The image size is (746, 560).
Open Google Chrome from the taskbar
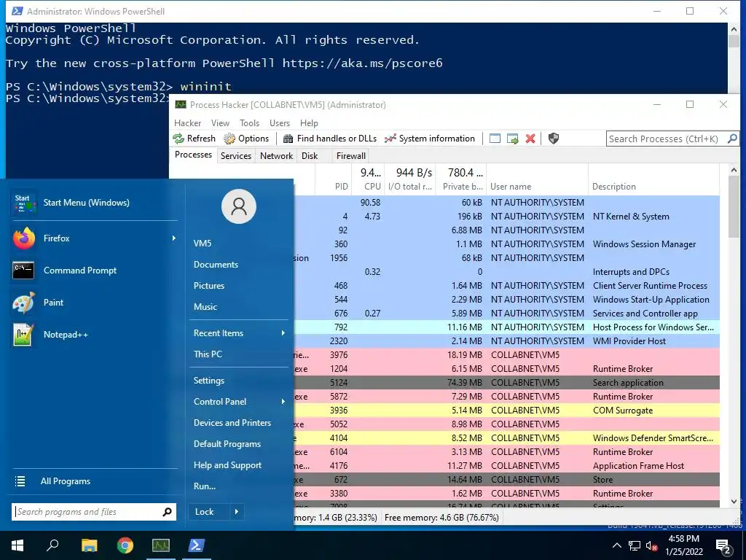coord(125,545)
